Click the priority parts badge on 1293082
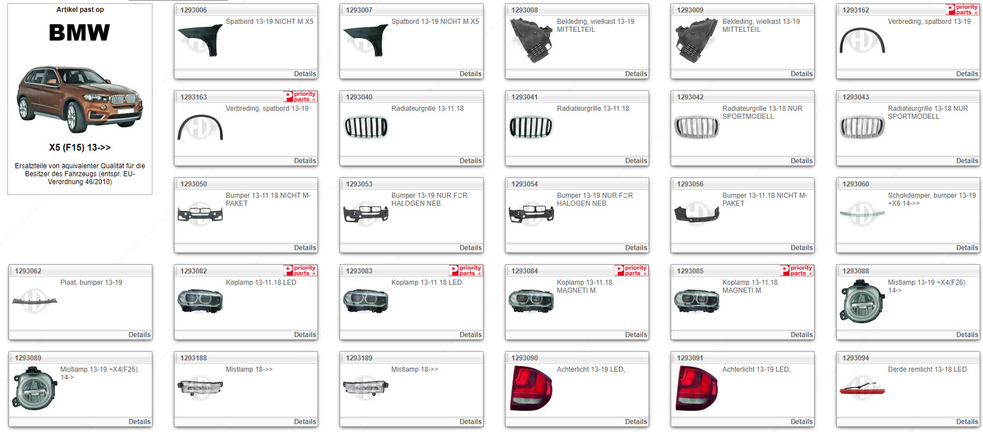 tap(300, 271)
